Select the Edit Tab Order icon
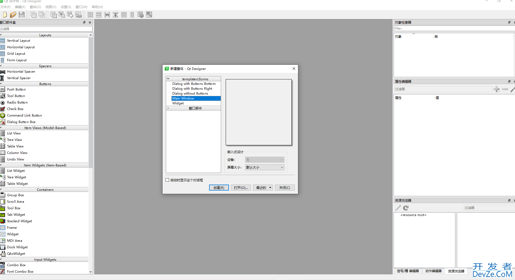This screenshot has width=515, height=280. click(79, 15)
